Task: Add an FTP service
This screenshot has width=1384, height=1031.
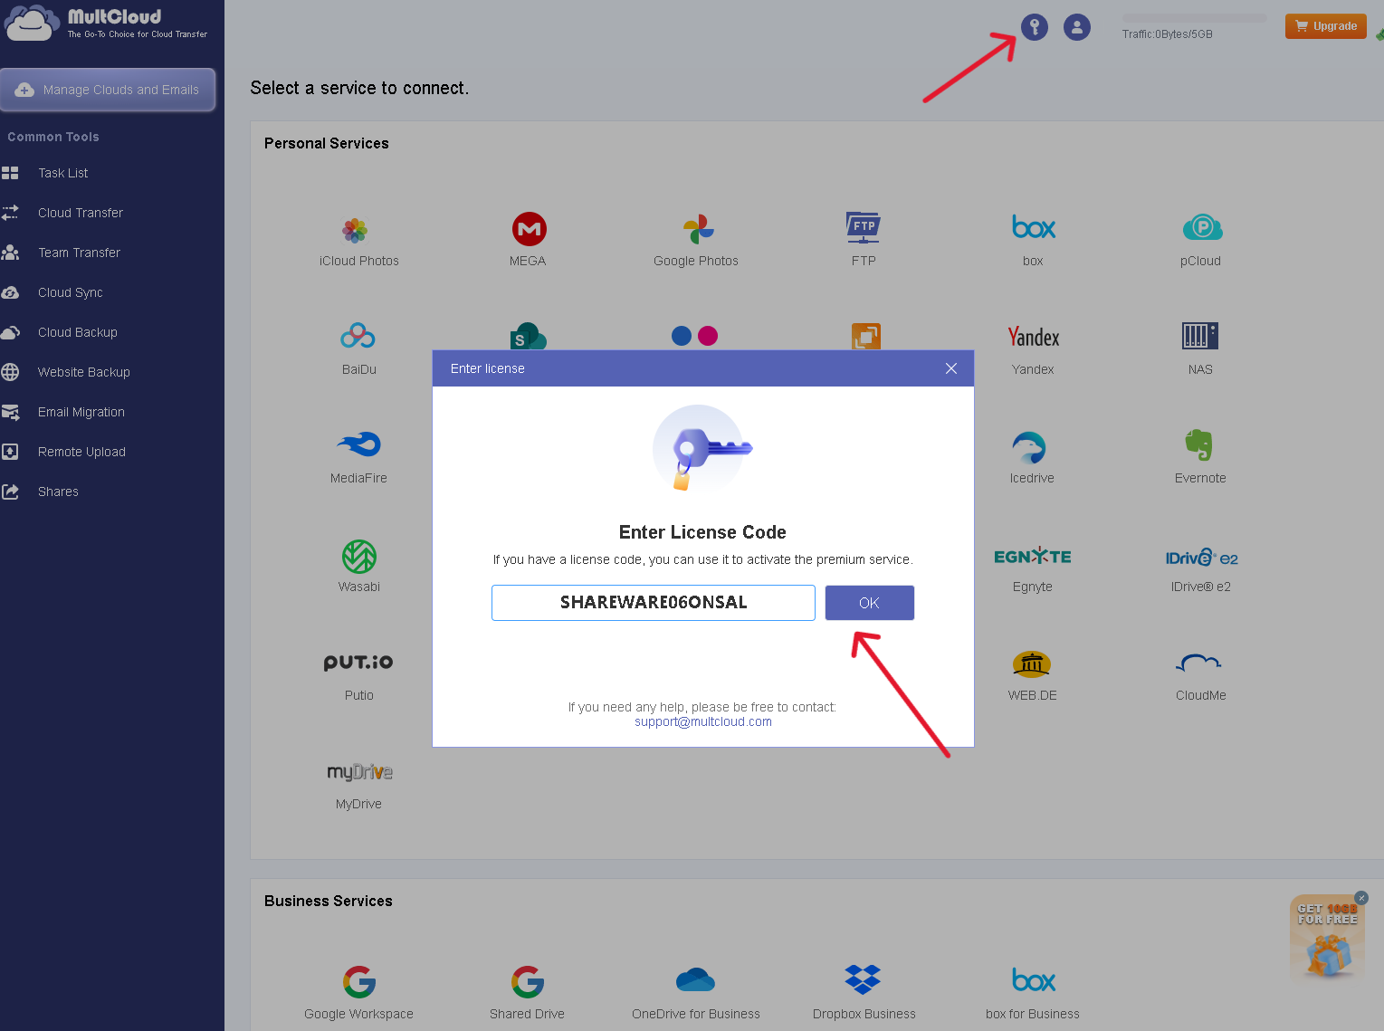Action: (864, 227)
